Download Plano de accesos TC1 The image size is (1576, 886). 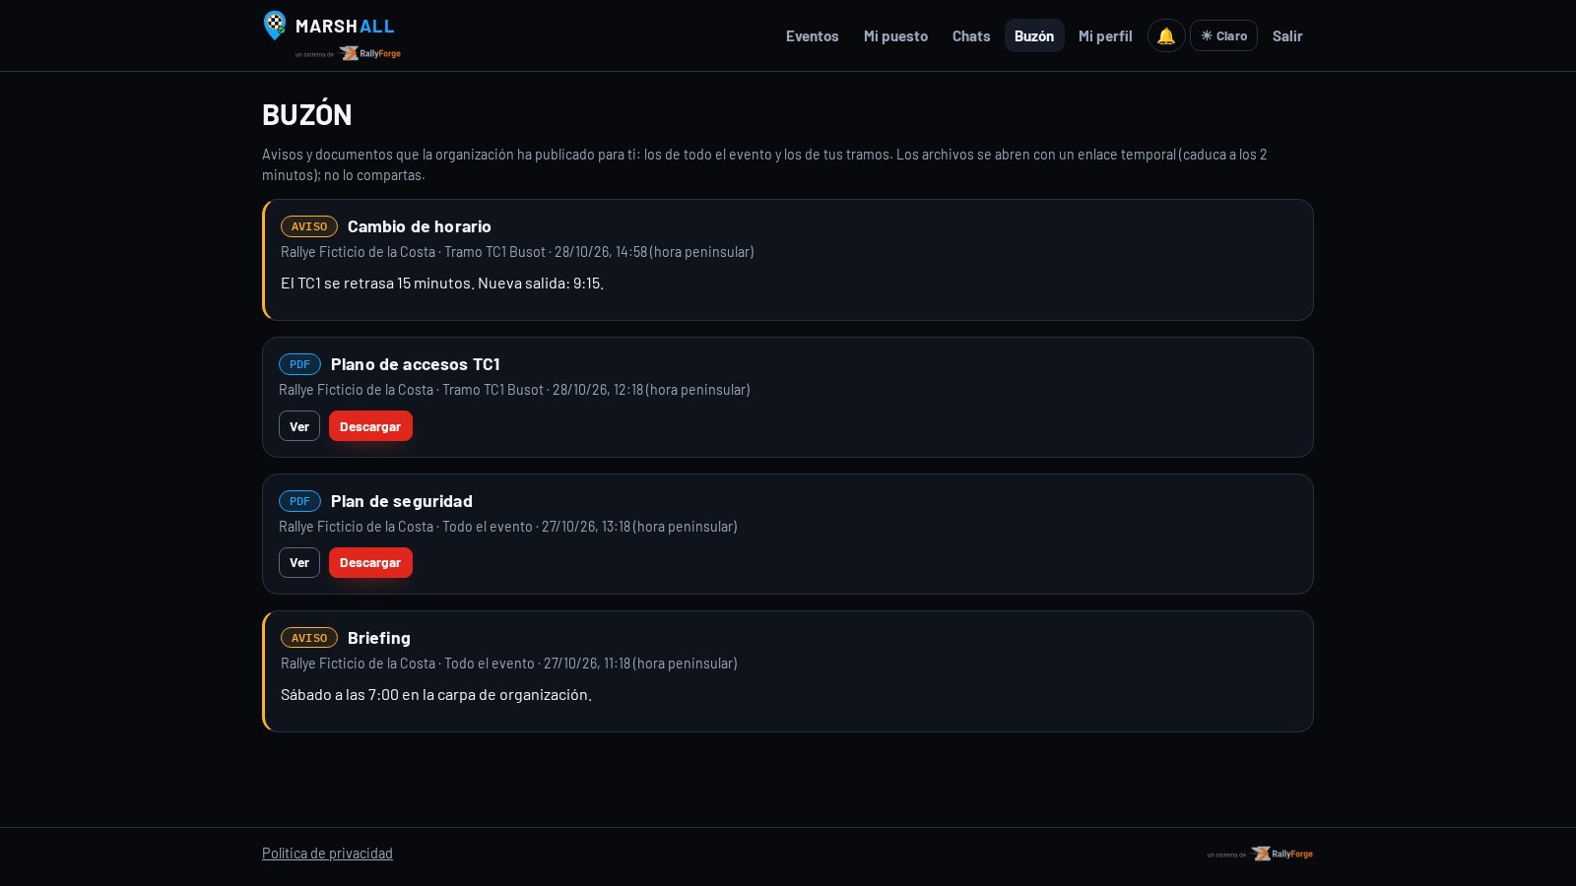[x=370, y=426]
